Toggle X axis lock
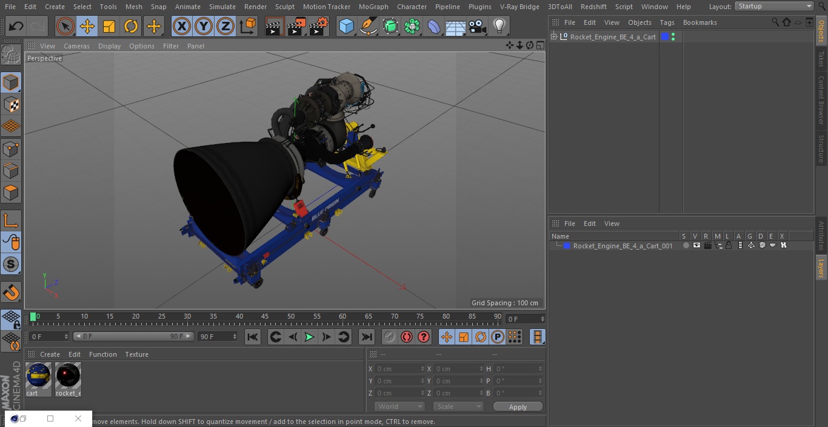Screen dimensions: 828x427 point(182,27)
